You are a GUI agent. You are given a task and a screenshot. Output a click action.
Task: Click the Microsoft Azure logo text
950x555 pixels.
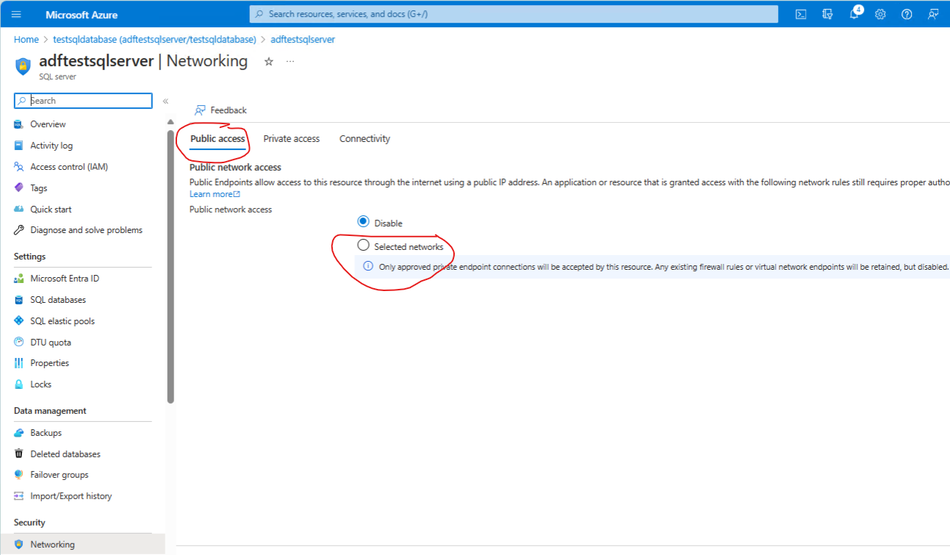82,15
